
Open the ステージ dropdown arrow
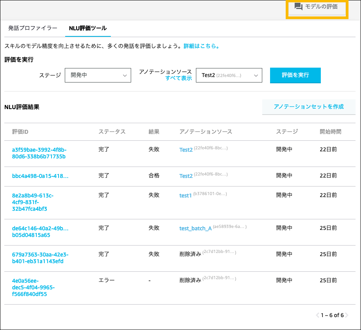coord(125,75)
